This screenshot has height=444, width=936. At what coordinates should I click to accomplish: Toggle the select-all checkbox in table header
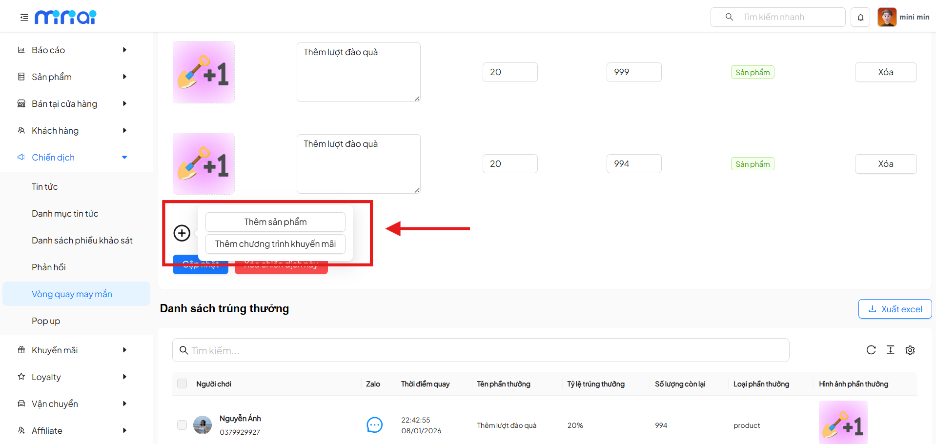(x=182, y=383)
